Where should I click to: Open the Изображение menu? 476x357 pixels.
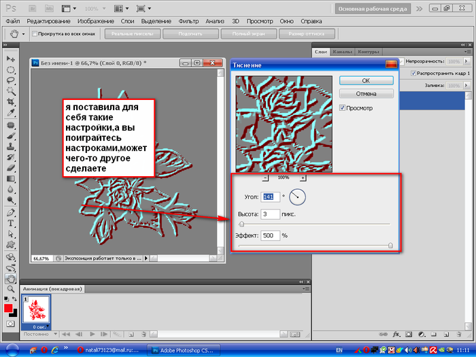tap(96, 21)
